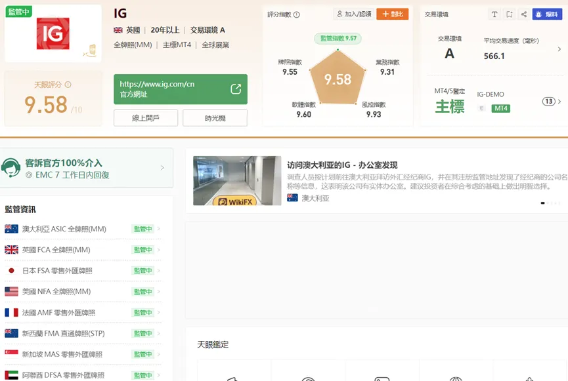
Task: Expand the Japan FSA row chevron arrow
Action: coord(159,270)
